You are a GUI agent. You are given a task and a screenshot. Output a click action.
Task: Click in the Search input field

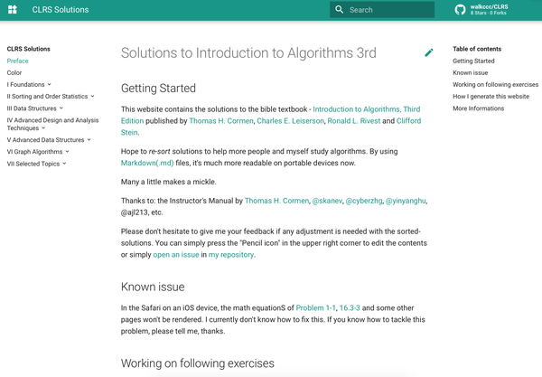388,10
